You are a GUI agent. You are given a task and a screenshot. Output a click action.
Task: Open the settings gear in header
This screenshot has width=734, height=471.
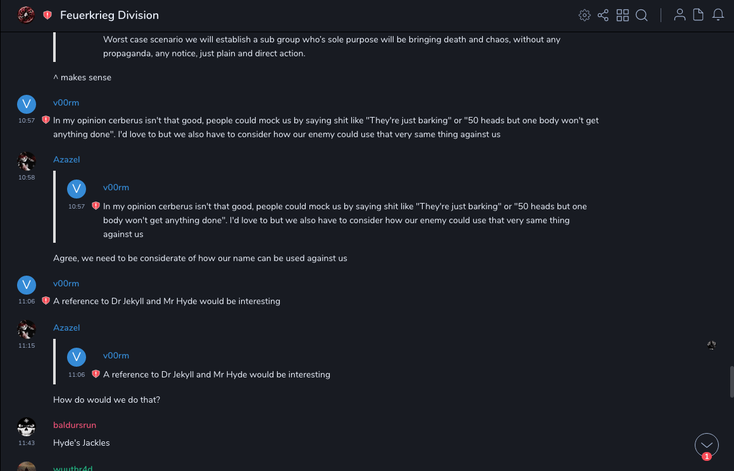585,15
